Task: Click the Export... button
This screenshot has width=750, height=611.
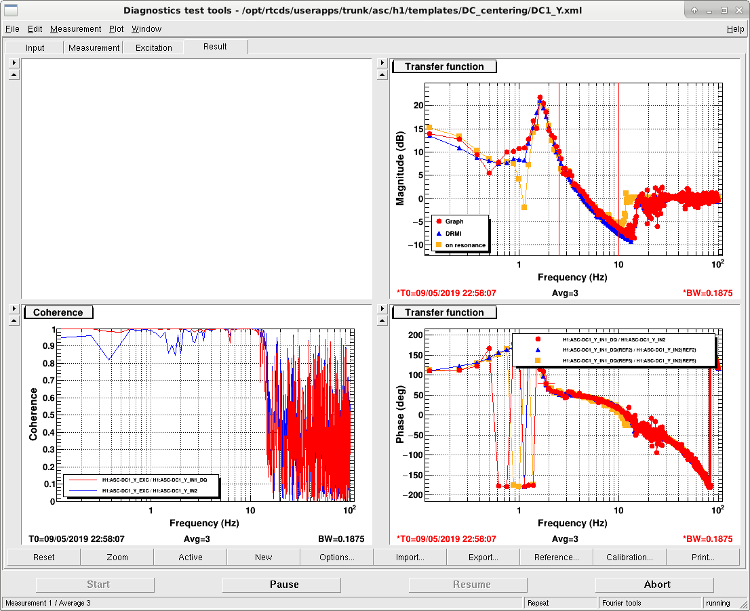Action: [483, 557]
